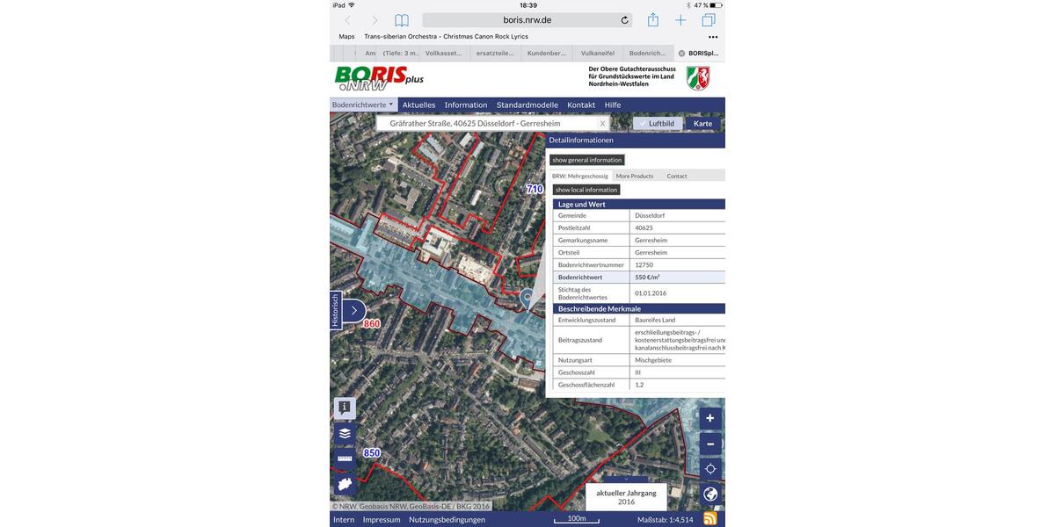Open the info speech bubble map tool

345,408
